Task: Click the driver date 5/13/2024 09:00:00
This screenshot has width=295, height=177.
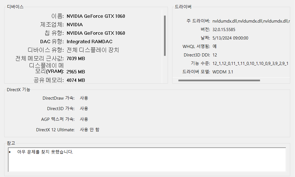Action: (x=230, y=38)
